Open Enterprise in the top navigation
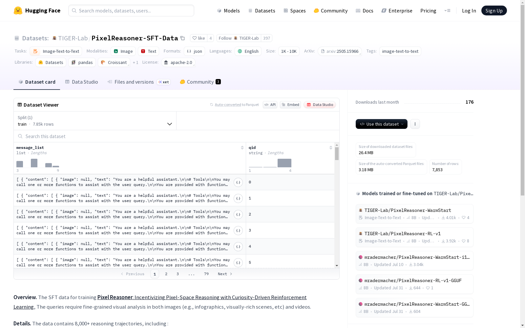525x328 pixels. 397,10
